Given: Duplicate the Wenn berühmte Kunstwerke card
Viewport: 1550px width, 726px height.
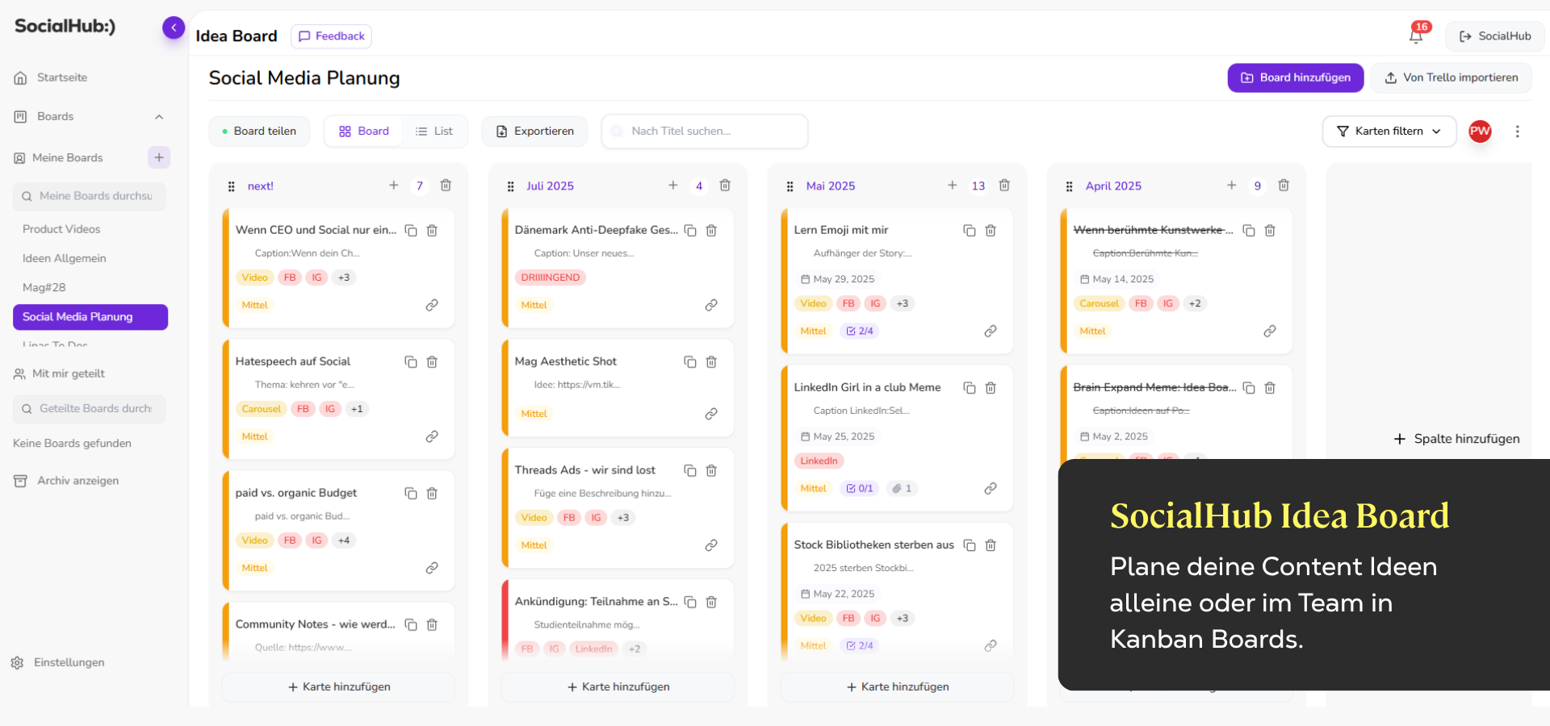Looking at the screenshot, I should click(1249, 231).
